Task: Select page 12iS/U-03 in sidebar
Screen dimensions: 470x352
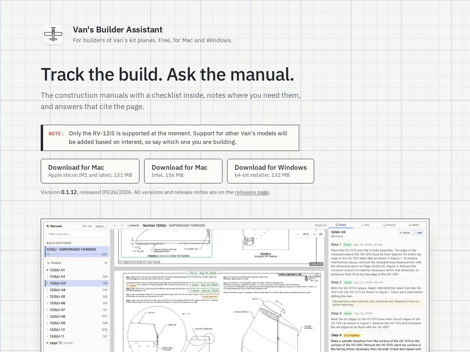Action: 77,283
